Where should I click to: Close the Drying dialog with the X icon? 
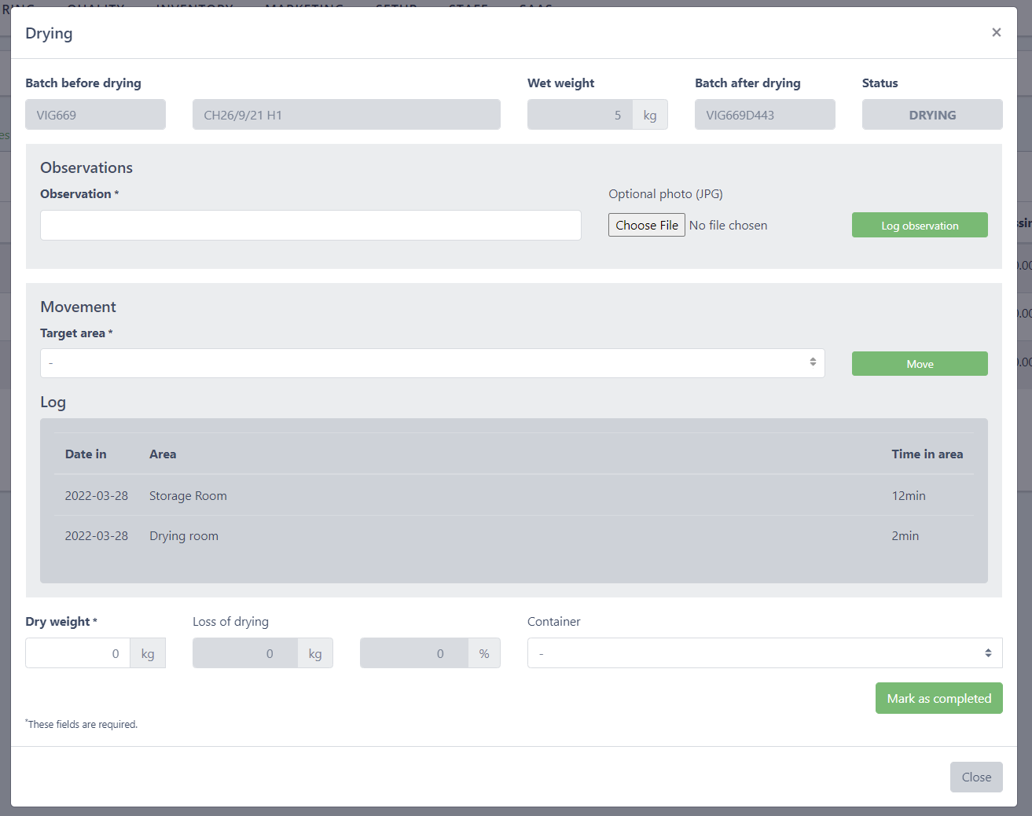click(996, 32)
